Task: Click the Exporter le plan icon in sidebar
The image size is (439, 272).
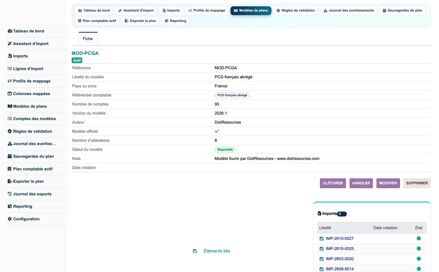Action: tap(10, 181)
